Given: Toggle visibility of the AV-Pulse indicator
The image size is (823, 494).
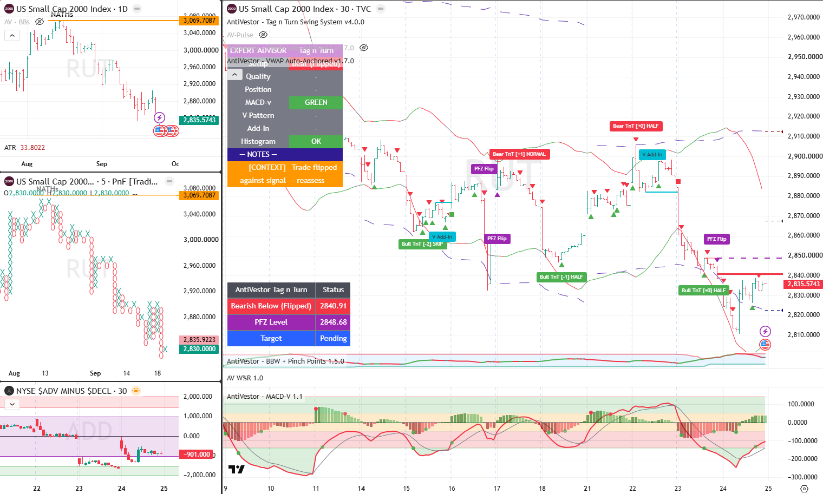Looking at the screenshot, I should point(263,35).
